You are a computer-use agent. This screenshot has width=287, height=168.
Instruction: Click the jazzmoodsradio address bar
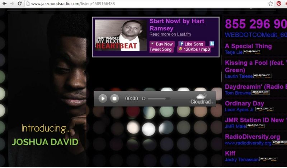click(x=149, y=4)
